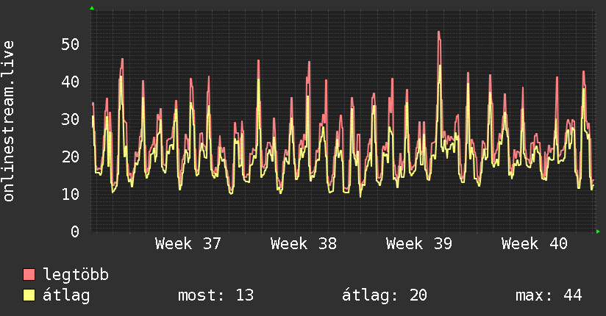Click the green arrow ending the x-axis
Screen dimensions: 606x316
click(x=598, y=231)
